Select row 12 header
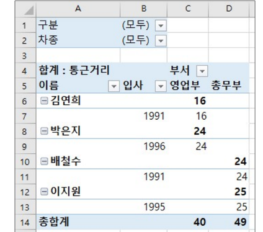Image resolution: width=263 pixels, height=232 pixels. tap(25, 192)
